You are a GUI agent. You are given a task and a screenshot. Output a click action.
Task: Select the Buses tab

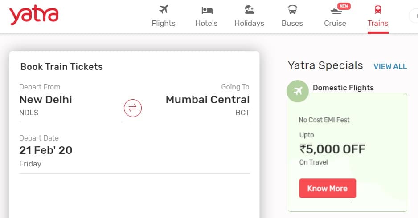[x=292, y=23]
